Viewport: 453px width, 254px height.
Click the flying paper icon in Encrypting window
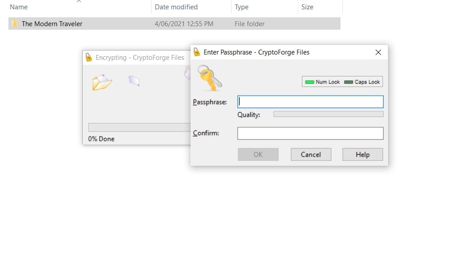[x=134, y=81]
